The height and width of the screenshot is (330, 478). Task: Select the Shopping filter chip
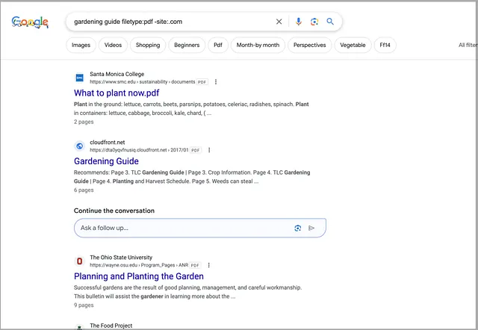[x=148, y=45]
